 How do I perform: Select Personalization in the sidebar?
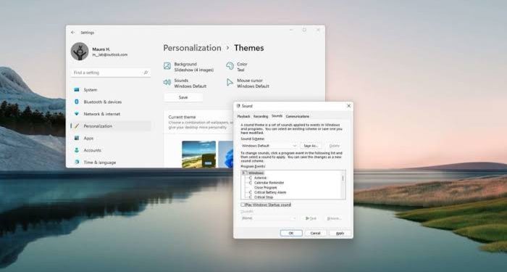click(111, 126)
